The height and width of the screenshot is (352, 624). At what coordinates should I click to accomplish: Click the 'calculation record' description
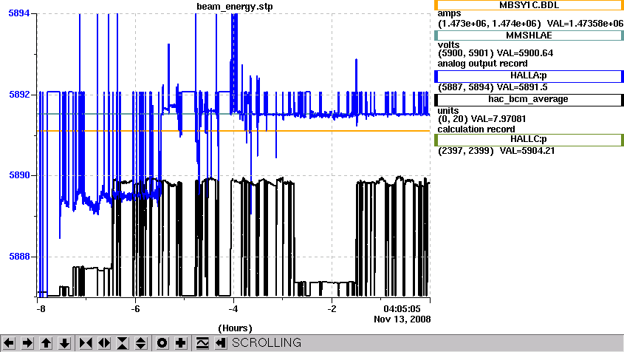coord(476,129)
